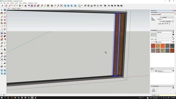Toggle cast shadows icon in Entity Info
This screenshot has width=176, height=99.
pos(169,24)
